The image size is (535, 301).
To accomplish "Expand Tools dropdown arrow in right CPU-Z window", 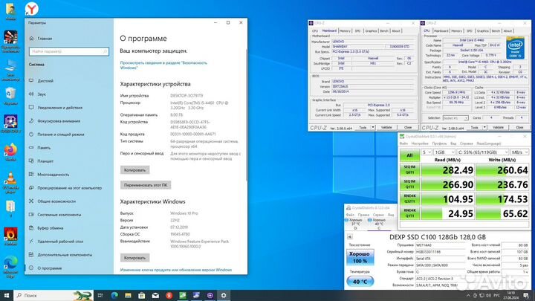I will (x=484, y=127).
